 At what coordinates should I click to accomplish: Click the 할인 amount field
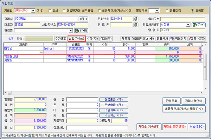tap(30, 105)
